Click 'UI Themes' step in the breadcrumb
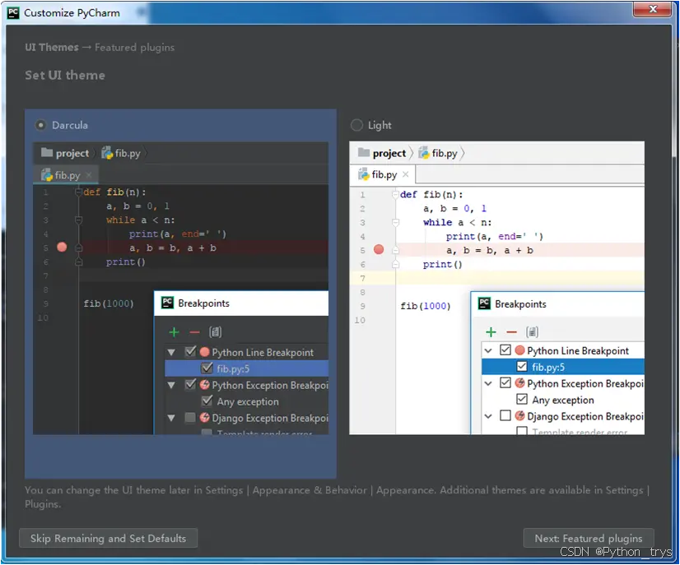The height and width of the screenshot is (565, 680). (52, 47)
